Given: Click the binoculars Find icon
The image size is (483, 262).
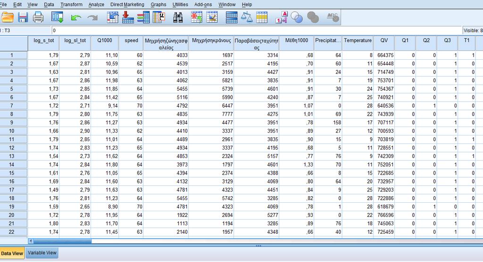Looking at the screenshot, I should pos(178,17).
